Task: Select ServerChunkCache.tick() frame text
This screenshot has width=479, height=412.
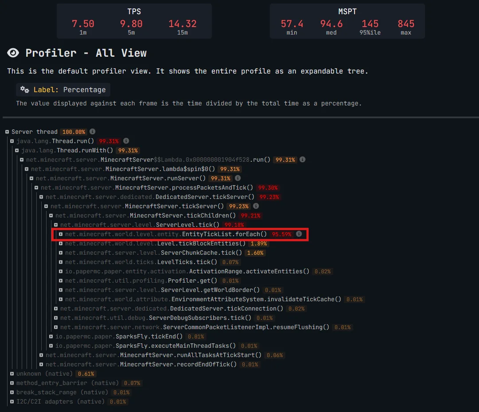Action: coord(153,253)
